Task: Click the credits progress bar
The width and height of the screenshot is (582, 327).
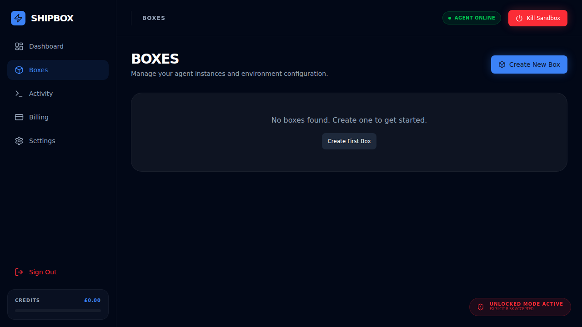Action: (58, 311)
